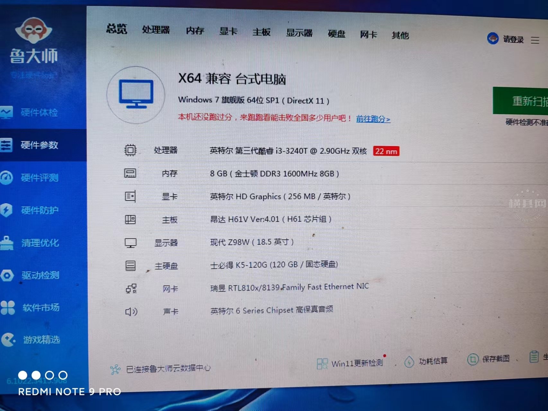
Task: Click the 硬件参数 list icon
Action: click(x=6, y=145)
